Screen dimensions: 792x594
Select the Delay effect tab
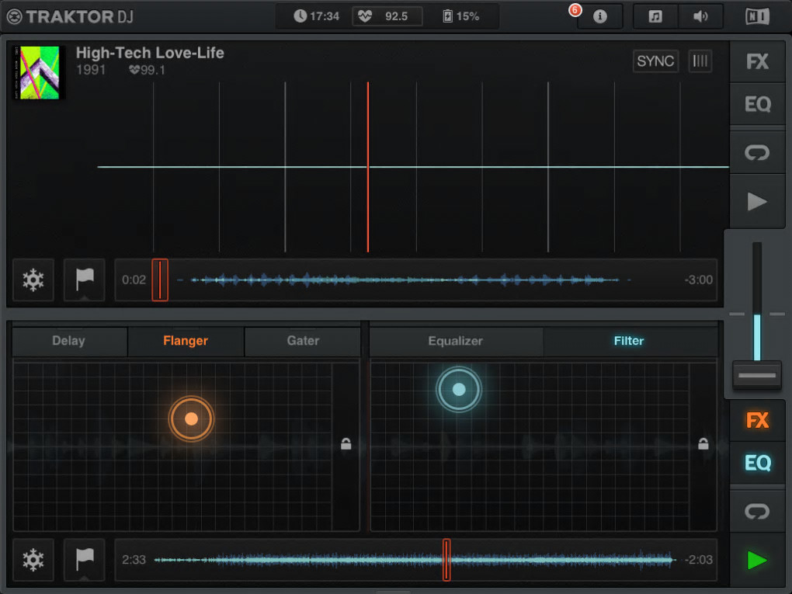point(69,341)
